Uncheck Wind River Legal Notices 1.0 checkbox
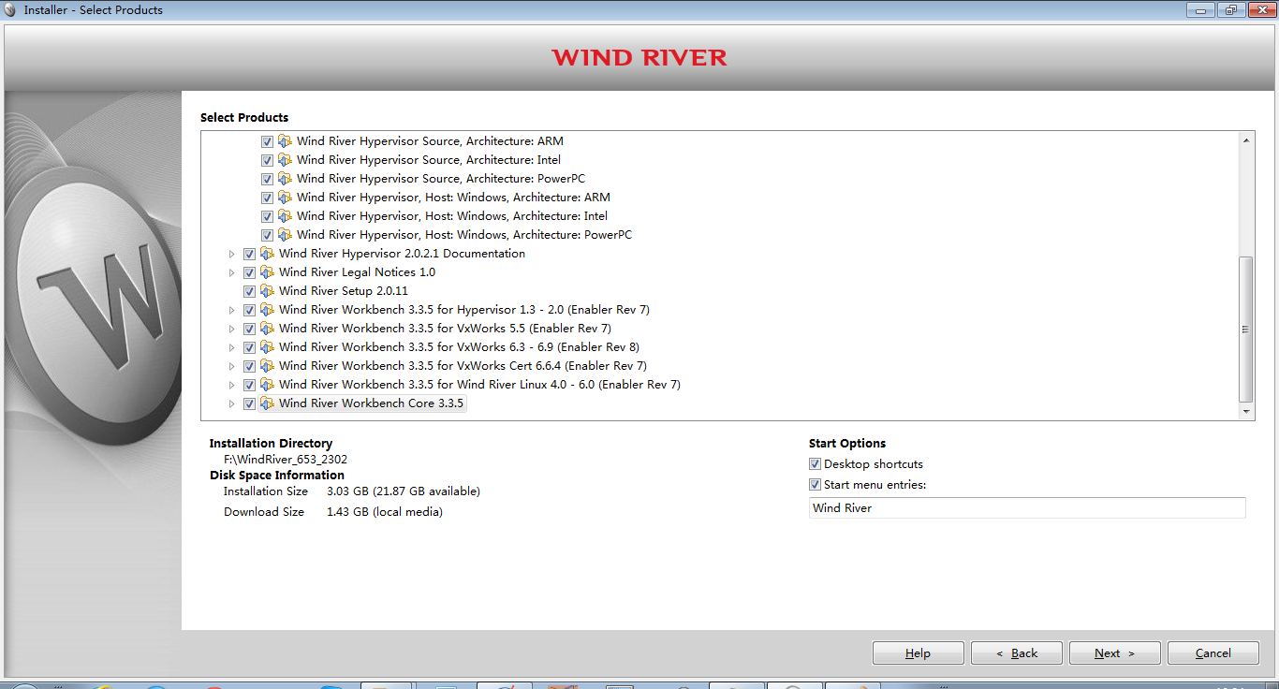 [249, 272]
